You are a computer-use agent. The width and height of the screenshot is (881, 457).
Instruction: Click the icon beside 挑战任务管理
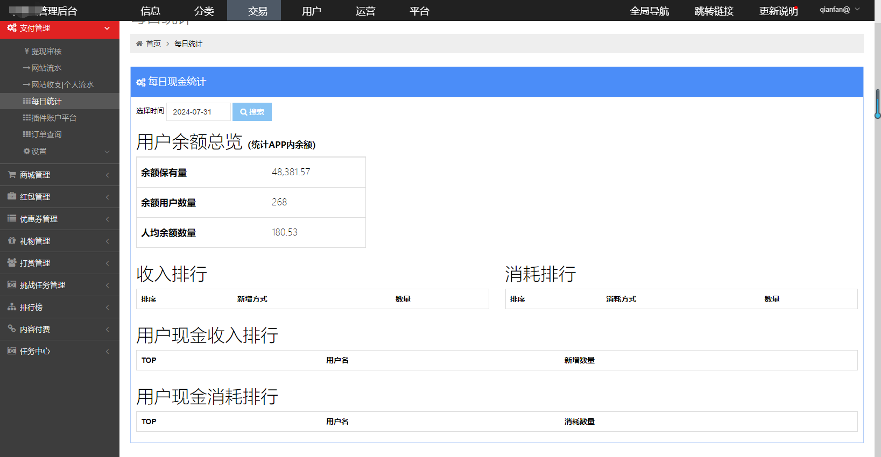tap(12, 285)
